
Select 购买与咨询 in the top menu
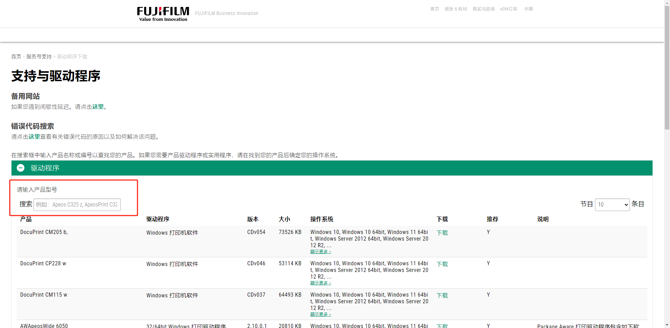click(x=484, y=9)
